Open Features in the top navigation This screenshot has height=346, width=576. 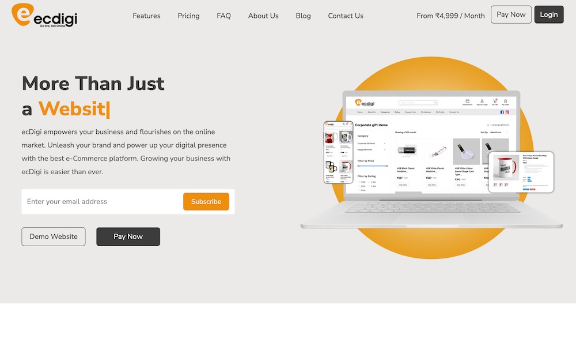(146, 16)
